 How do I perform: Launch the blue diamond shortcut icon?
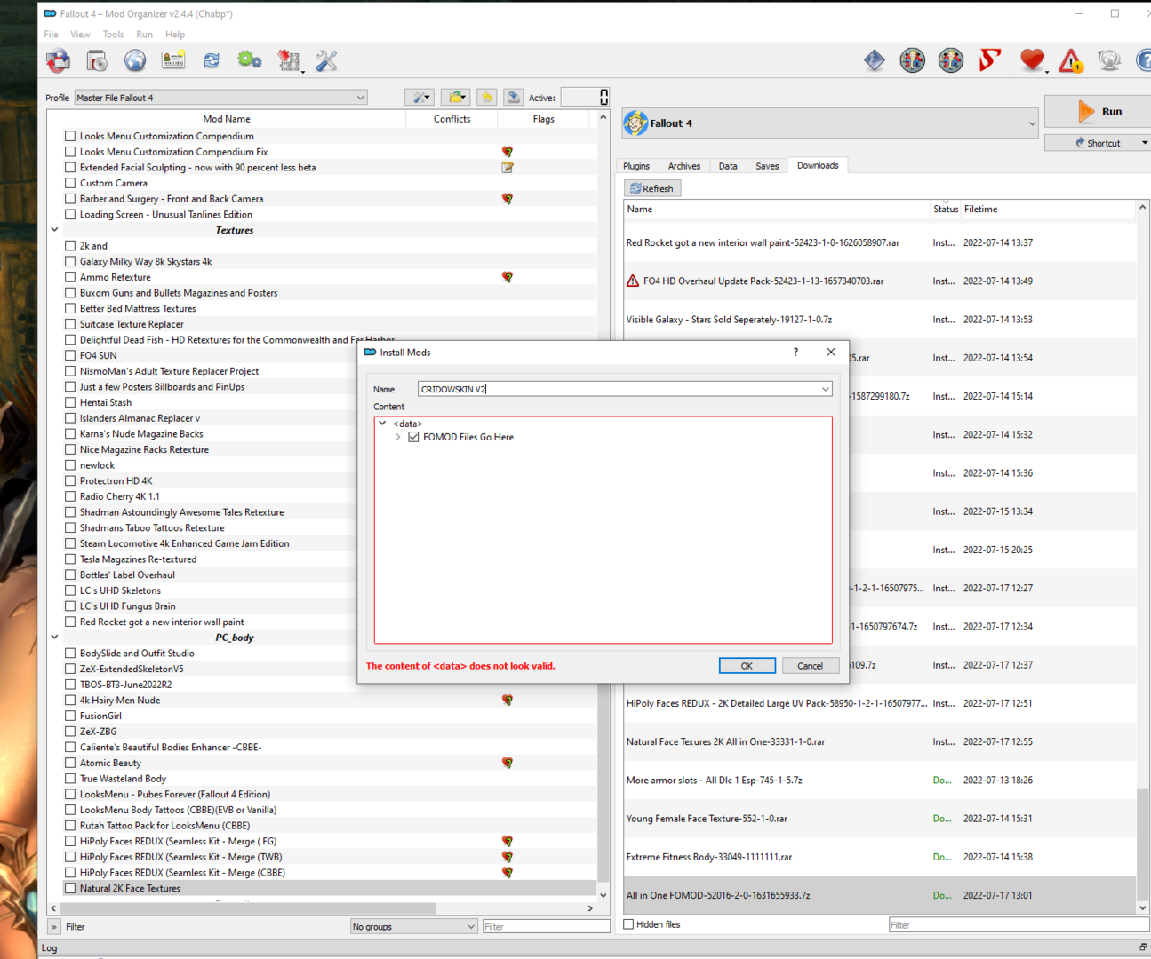tap(875, 60)
